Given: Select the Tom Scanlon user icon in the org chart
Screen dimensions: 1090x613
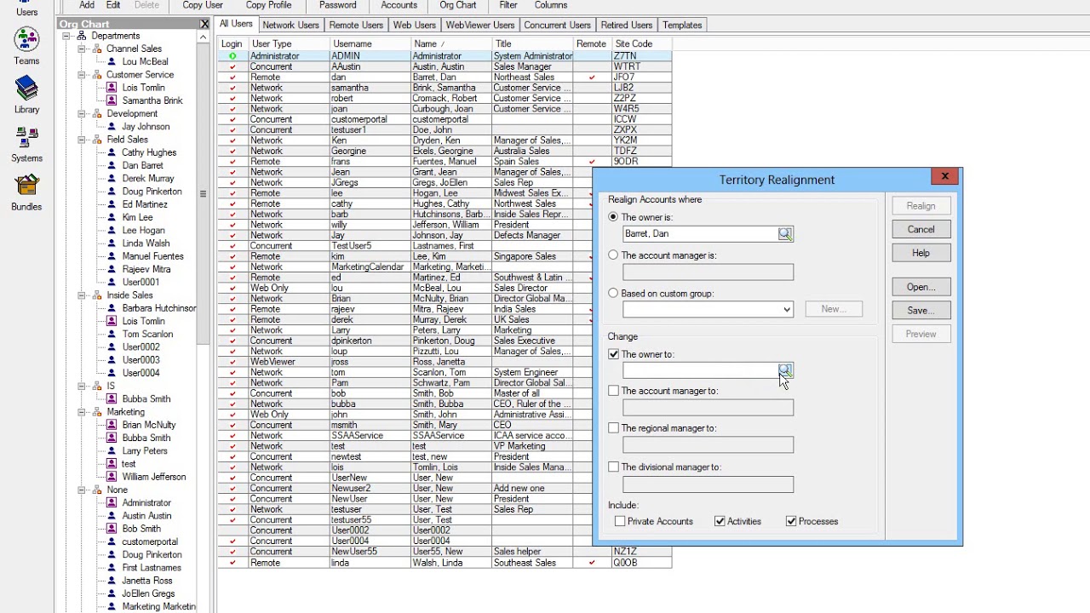Looking at the screenshot, I should click(112, 335).
